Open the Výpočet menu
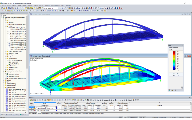 point(24,6)
